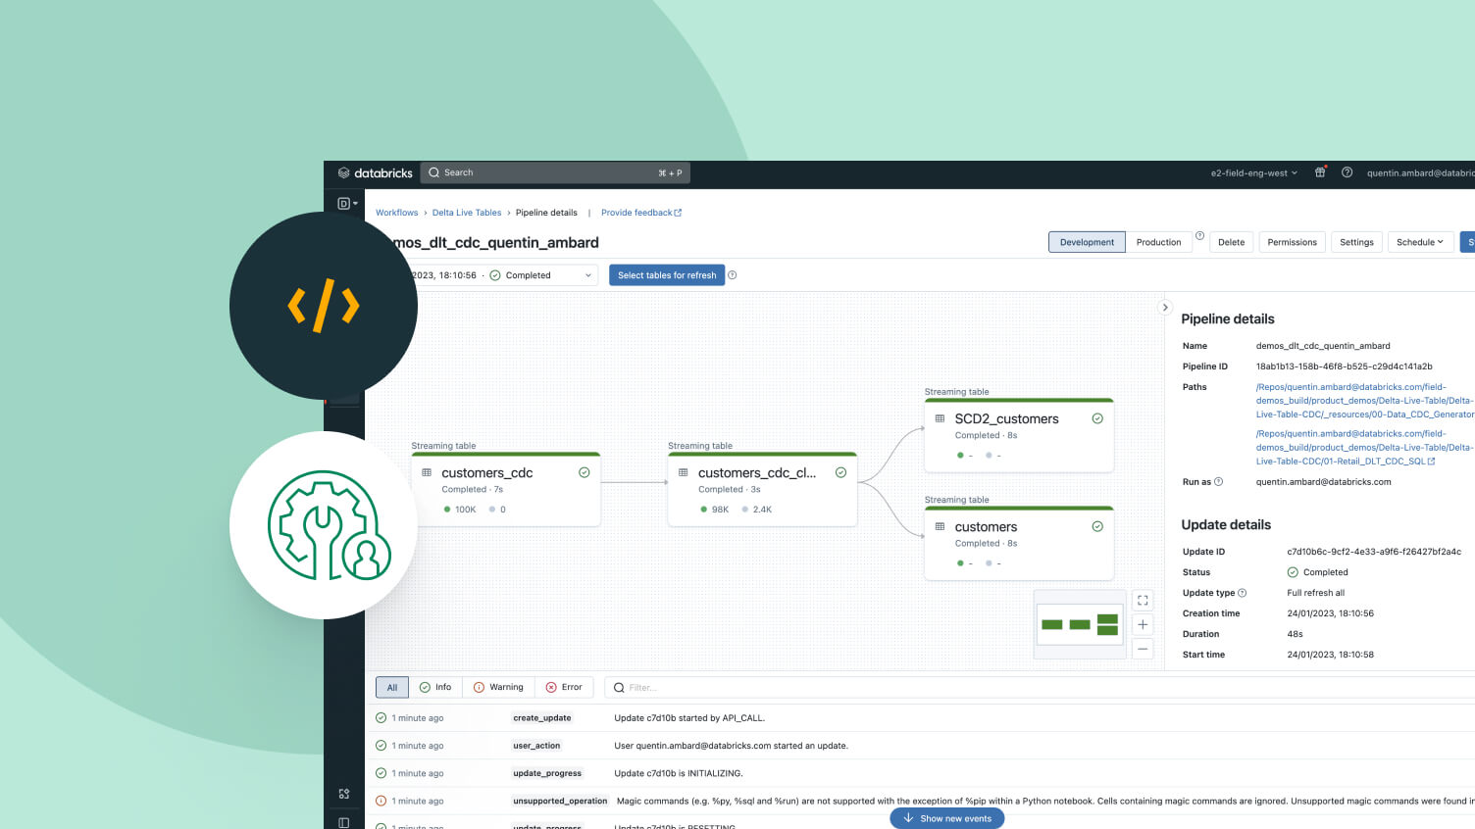Click status icon of create_update log row

click(381, 718)
